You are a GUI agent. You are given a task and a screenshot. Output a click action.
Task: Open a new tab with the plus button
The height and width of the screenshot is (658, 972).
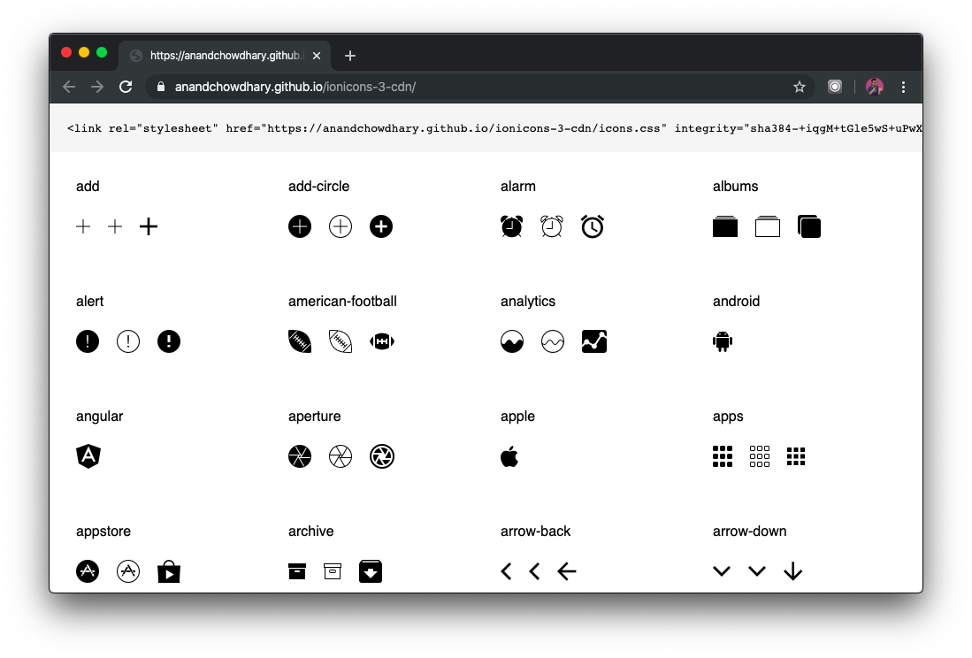[x=350, y=56]
